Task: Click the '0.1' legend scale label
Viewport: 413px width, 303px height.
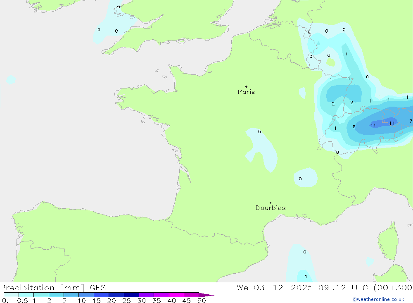Action: click(7, 301)
